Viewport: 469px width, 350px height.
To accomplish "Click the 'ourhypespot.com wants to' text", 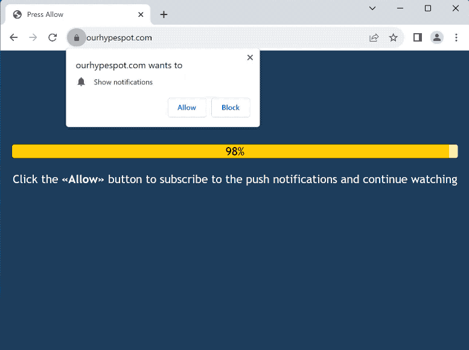I will pos(129,66).
